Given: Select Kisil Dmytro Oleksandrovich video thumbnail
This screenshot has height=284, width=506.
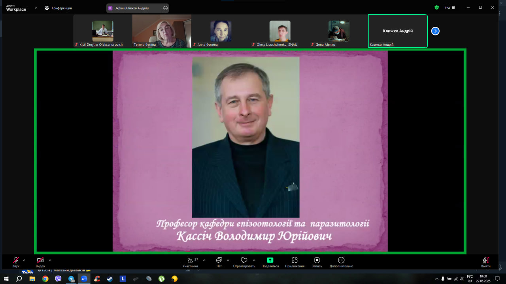Looking at the screenshot, I should pos(103,31).
